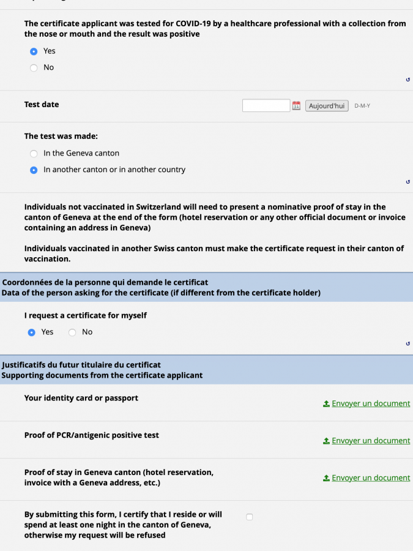
Task: Focus the Test date input field
Action: pyautogui.click(x=266, y=105)
